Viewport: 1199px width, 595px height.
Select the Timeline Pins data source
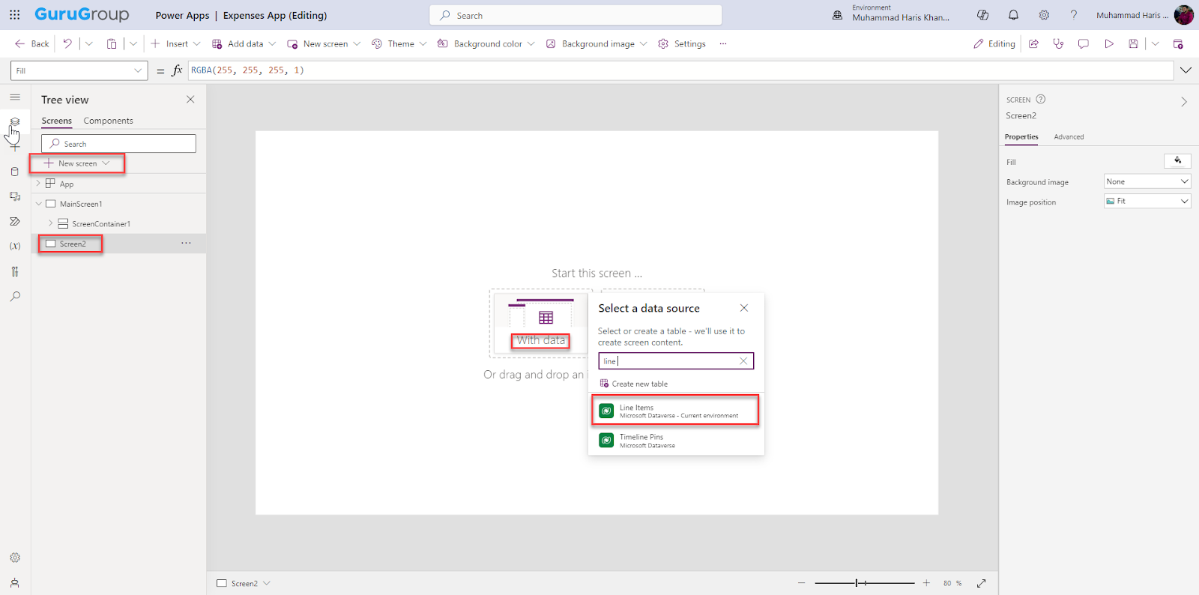(676, 441)
